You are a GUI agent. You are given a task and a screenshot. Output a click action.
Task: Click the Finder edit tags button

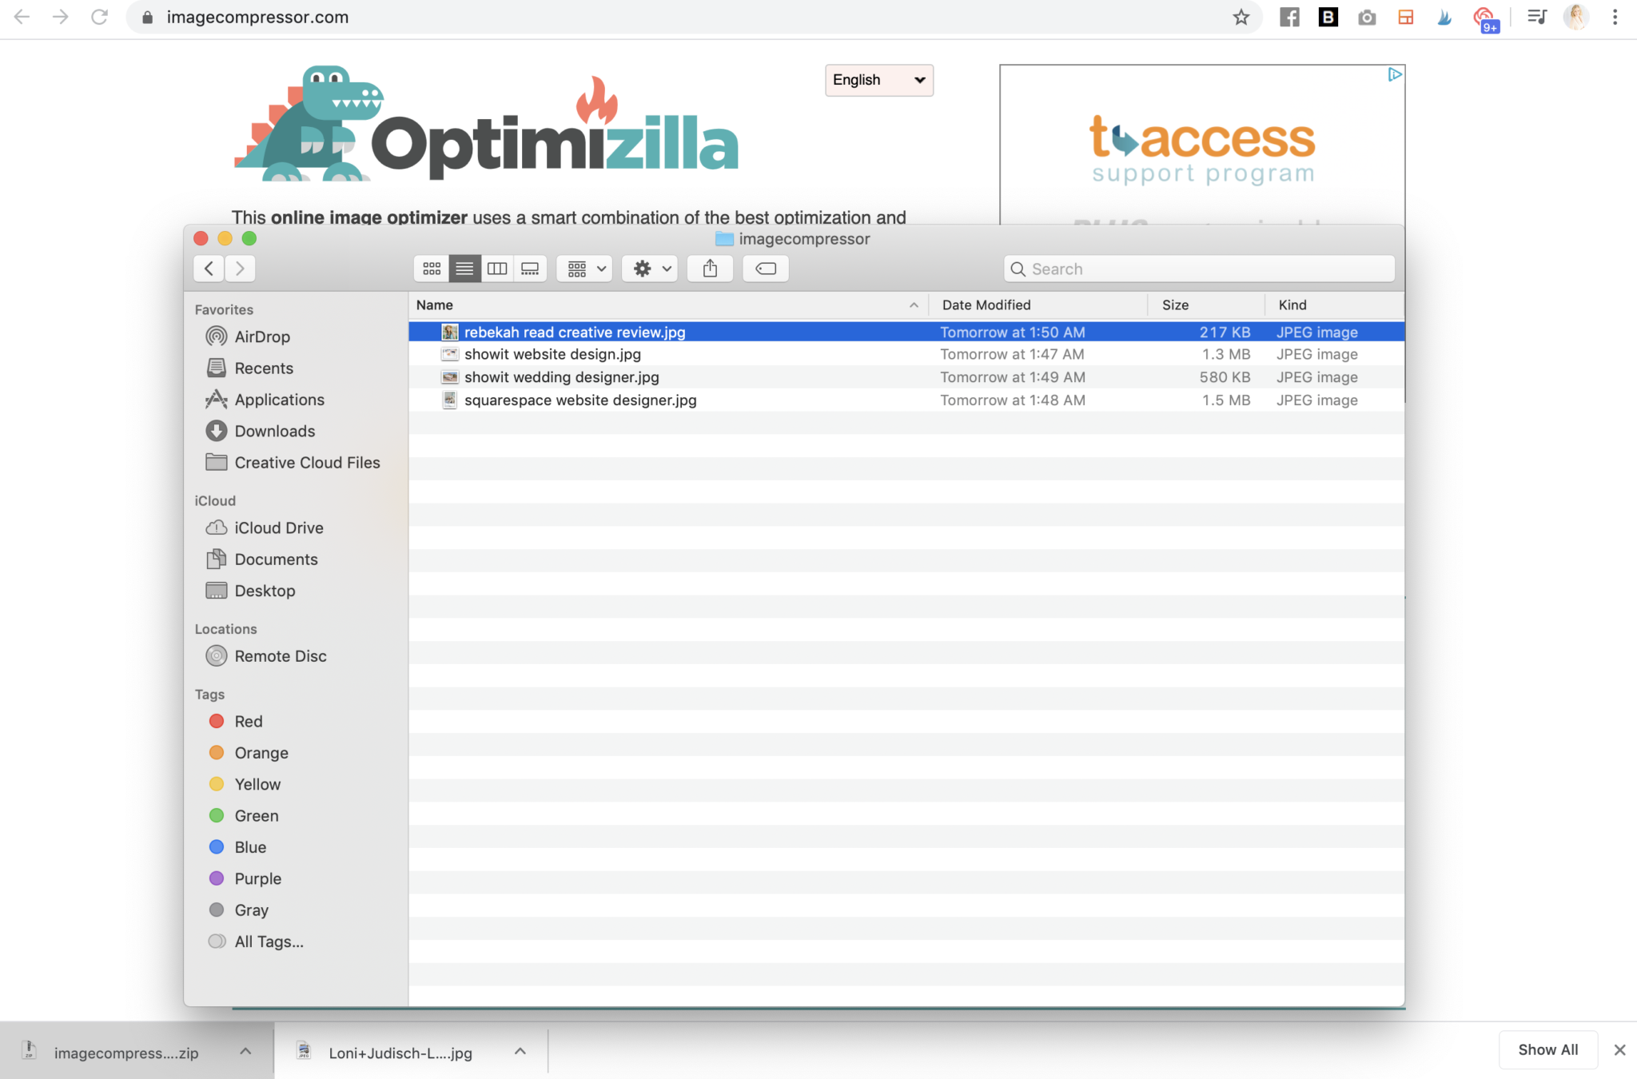coord(765,269)
